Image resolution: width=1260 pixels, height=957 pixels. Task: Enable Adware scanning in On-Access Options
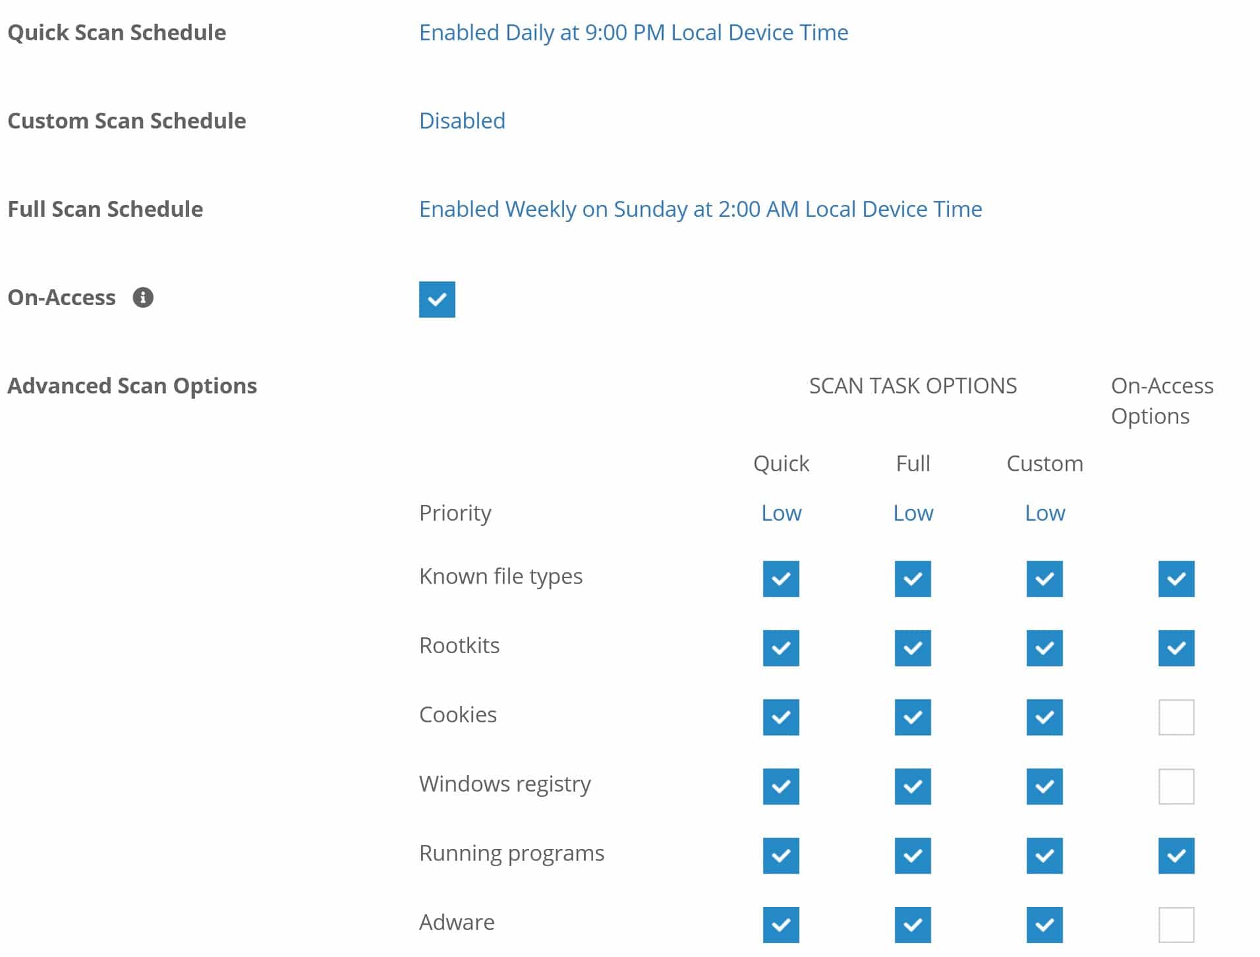point(1176,925)
